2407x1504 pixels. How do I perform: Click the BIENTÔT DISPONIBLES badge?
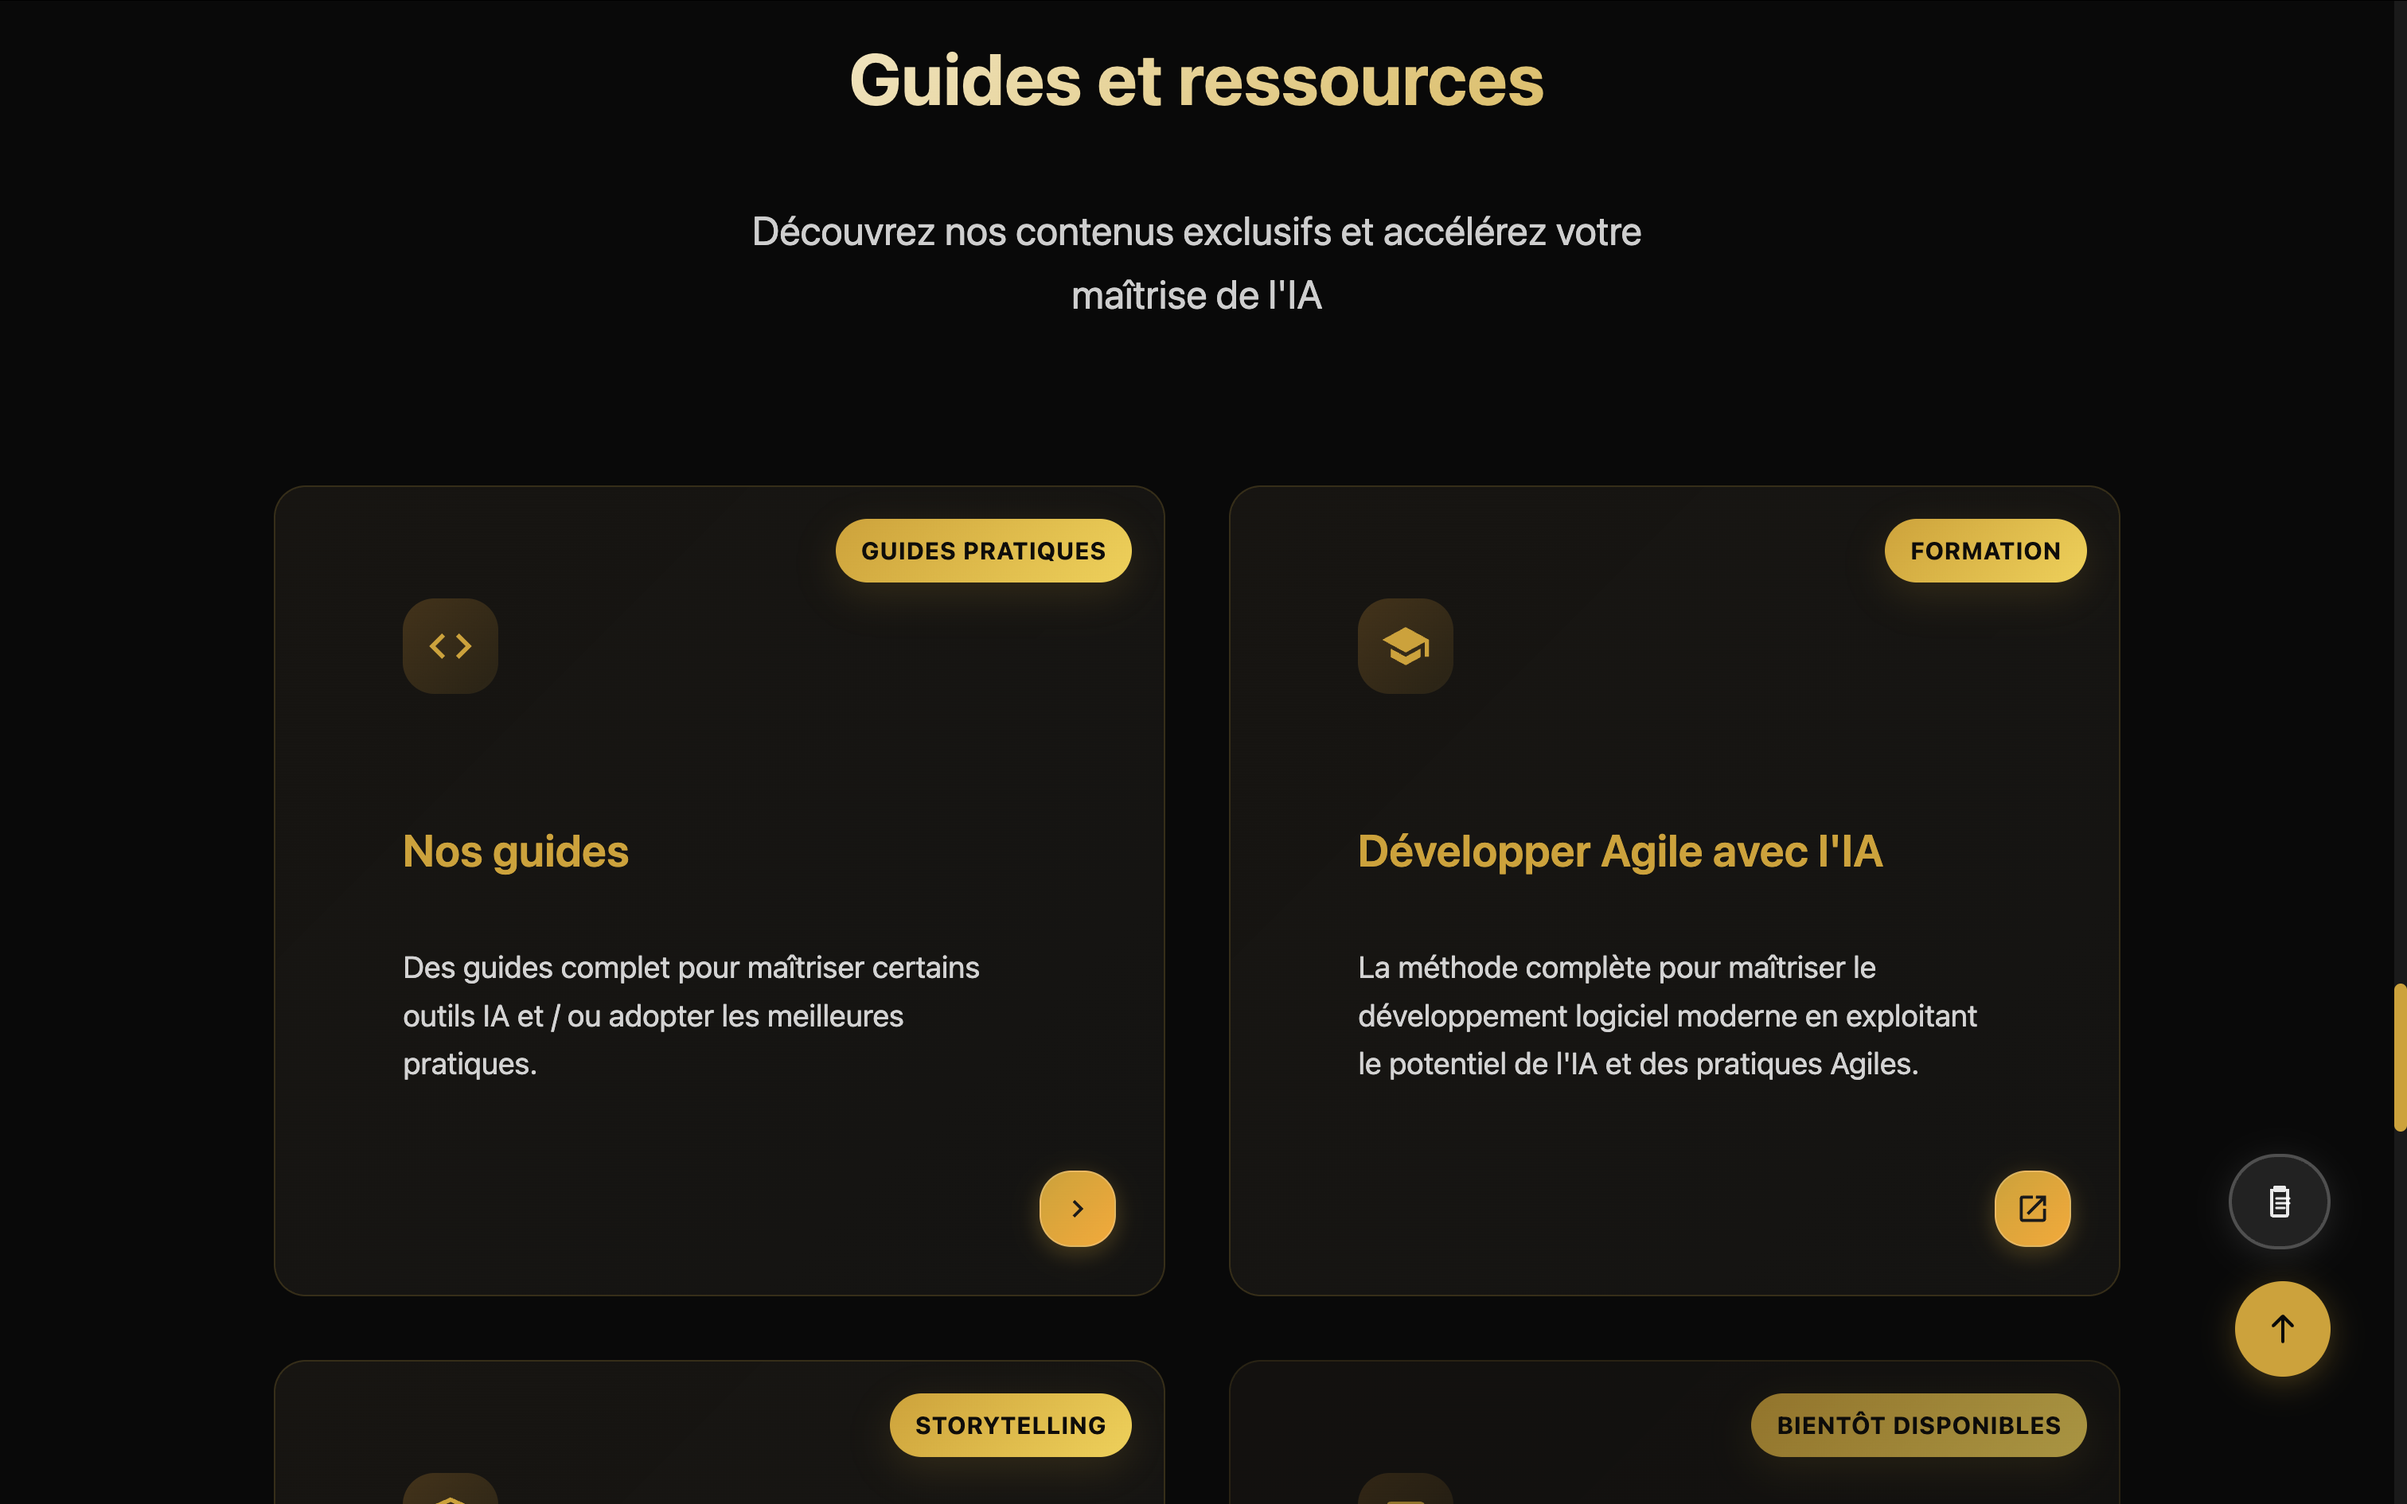(1917, 1424)
